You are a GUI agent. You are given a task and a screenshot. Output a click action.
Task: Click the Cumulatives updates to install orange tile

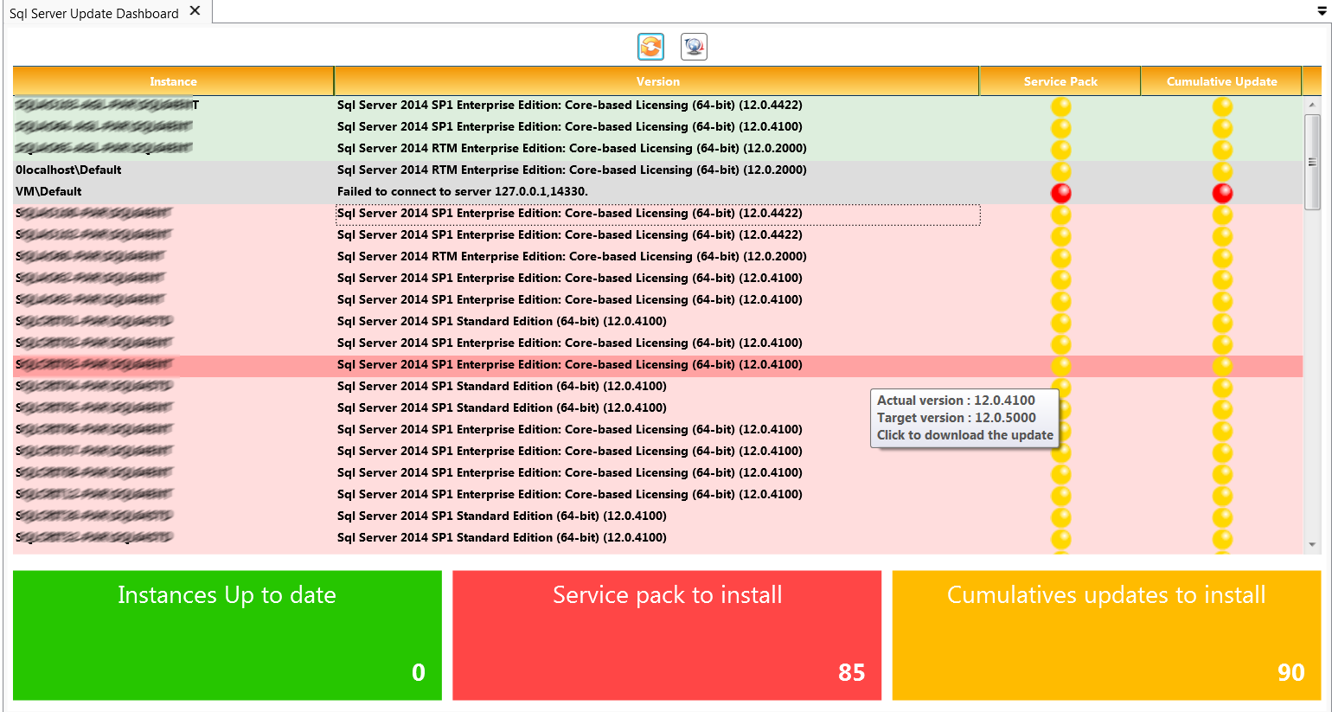point(1106,635)
